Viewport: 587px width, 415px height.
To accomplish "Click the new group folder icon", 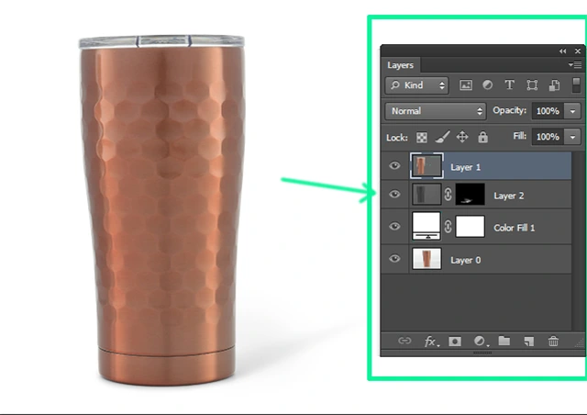I will pyautogui.click(x=504, y=341).
